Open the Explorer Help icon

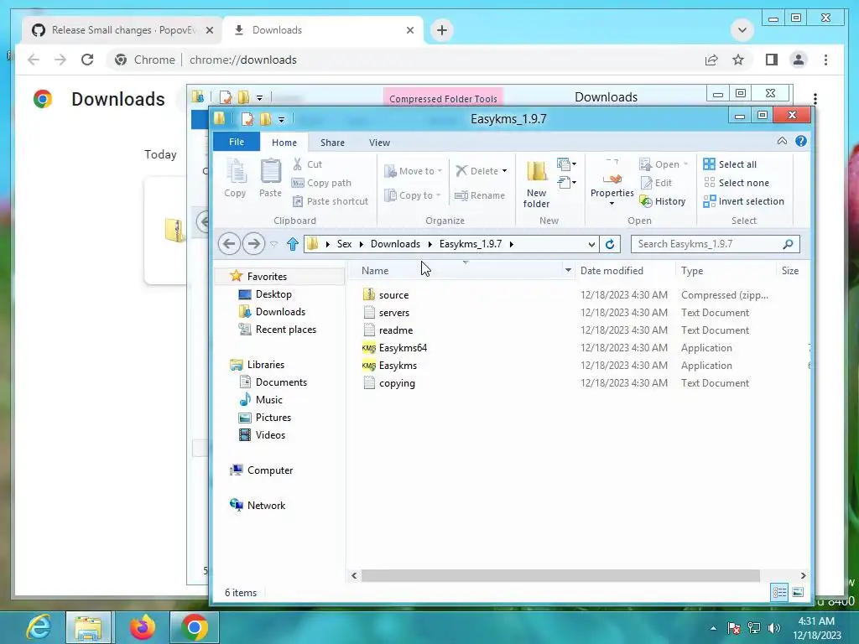(801, 141)
